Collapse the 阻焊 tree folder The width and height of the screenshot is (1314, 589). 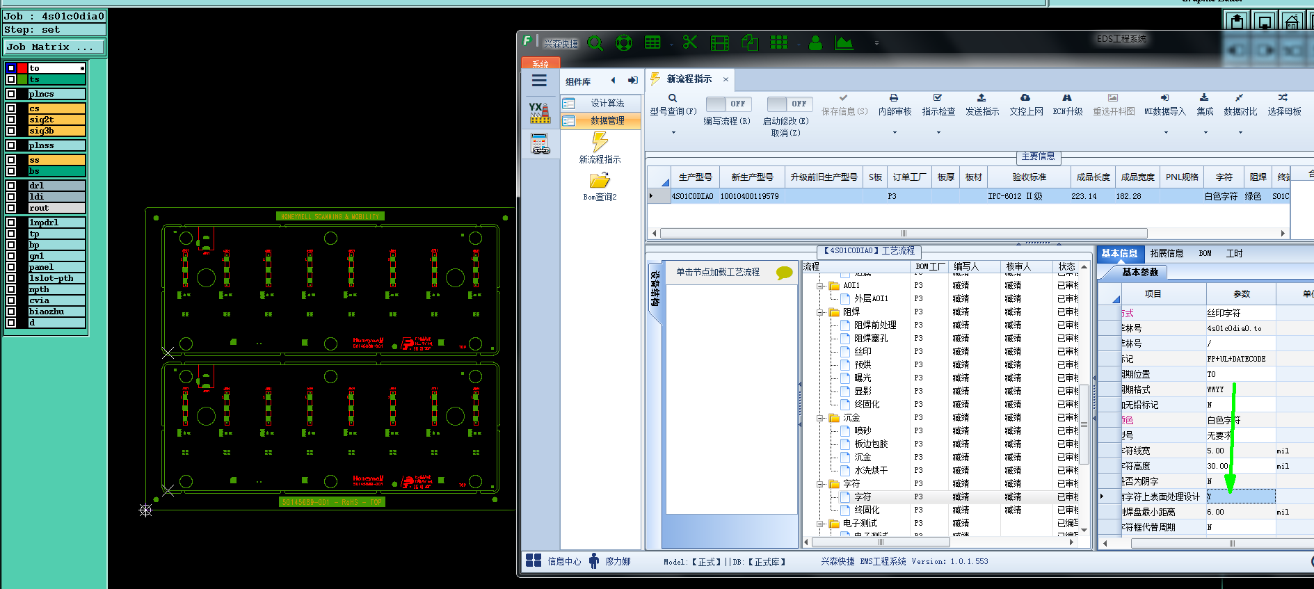[x=821, y=312]
